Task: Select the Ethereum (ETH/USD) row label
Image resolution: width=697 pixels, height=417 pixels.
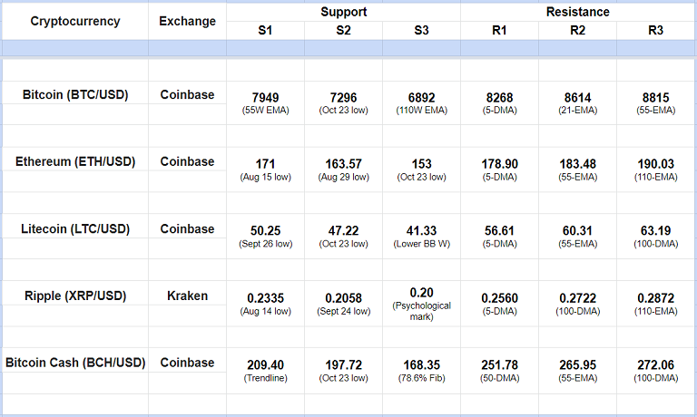Action: click(x=75, y=161)
